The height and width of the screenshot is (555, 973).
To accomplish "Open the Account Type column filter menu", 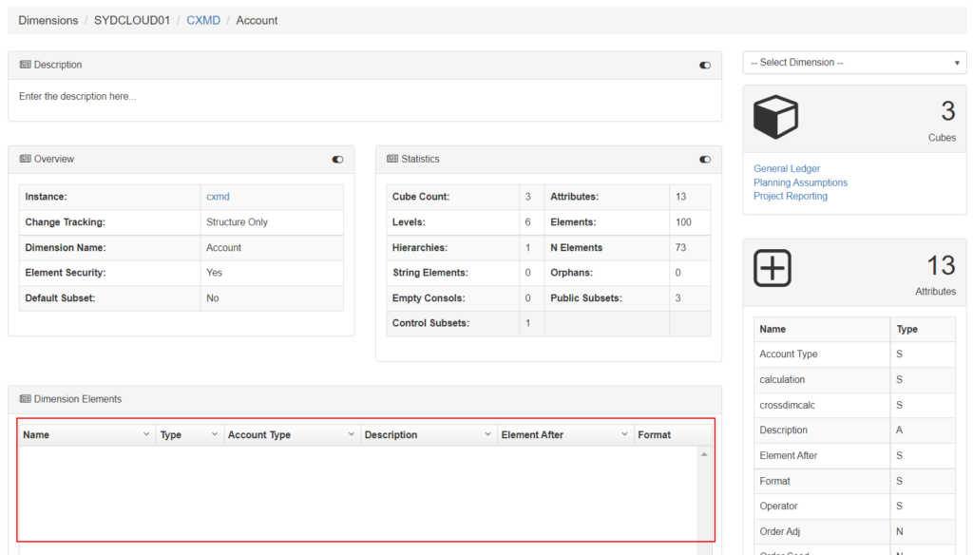I will coord(351,434).
